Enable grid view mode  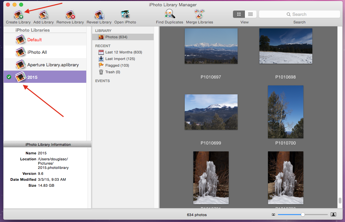pyautogui.click(x=239, y=14)
